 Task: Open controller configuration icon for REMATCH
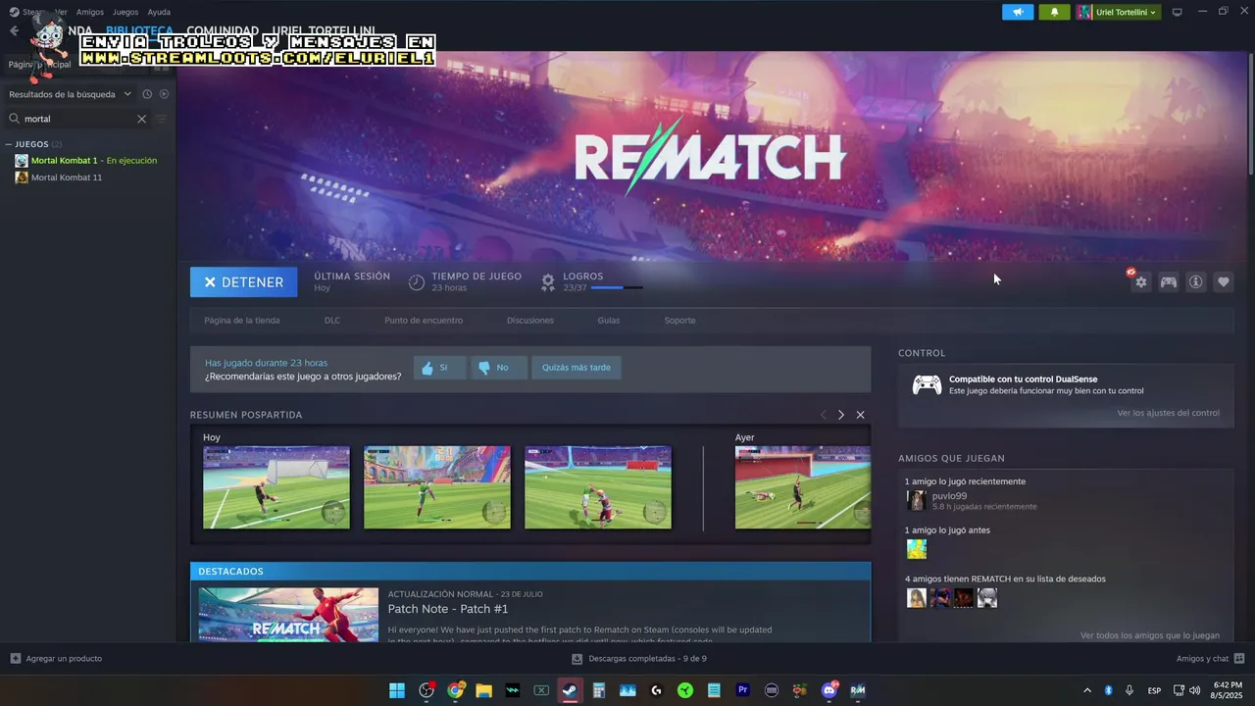point(1169,282)
